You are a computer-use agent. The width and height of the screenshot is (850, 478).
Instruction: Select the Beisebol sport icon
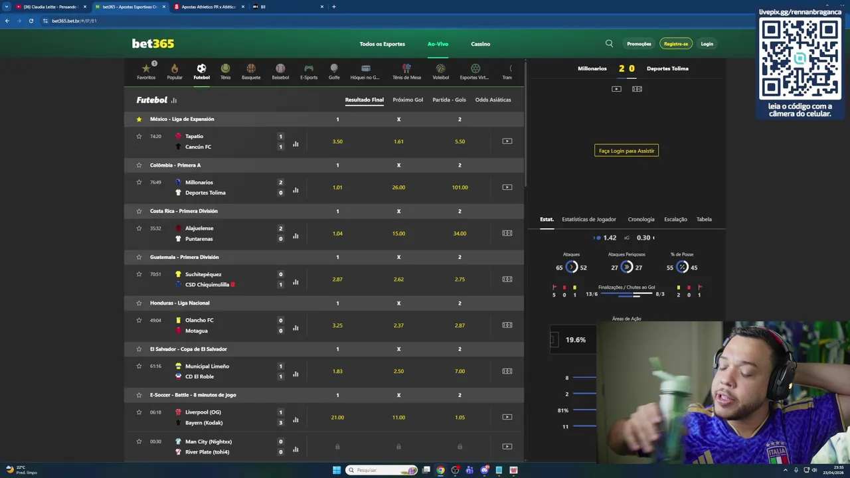point(280,72)
